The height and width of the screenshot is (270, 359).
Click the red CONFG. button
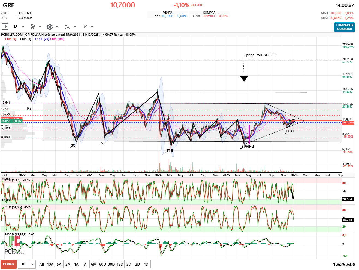coord(9,264)
